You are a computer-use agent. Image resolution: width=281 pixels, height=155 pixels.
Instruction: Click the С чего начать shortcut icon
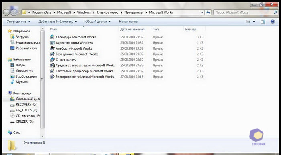click(x=52, y=60)
